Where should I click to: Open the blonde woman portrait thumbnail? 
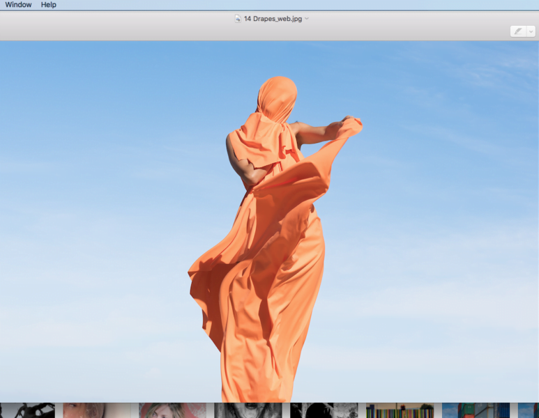pyautogui.click(x=172, y=410)
